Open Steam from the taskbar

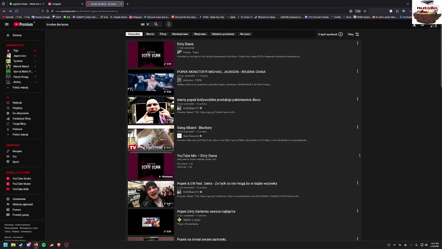pyautogui.click(x=21, y=245)
